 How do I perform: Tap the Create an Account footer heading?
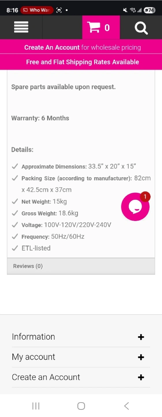point(46,377)
